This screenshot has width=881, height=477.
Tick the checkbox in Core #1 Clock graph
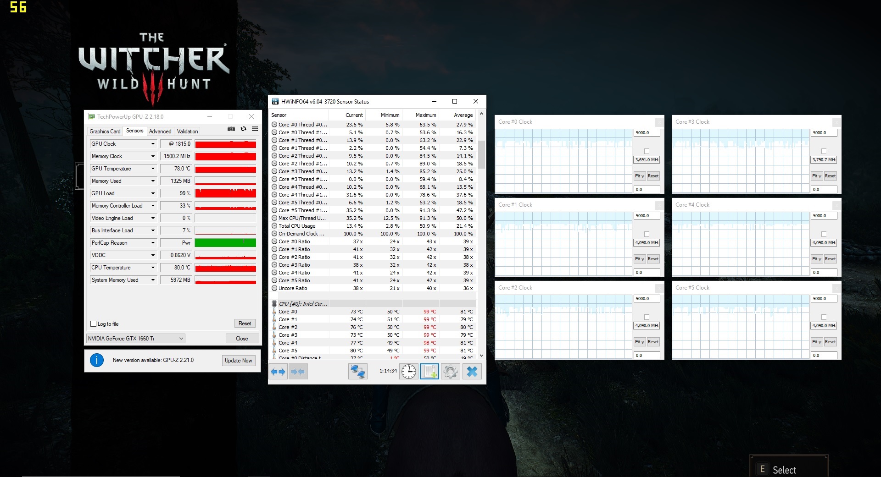pos(647,234)
